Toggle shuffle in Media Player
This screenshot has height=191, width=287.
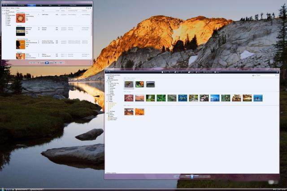click(31, 63)
